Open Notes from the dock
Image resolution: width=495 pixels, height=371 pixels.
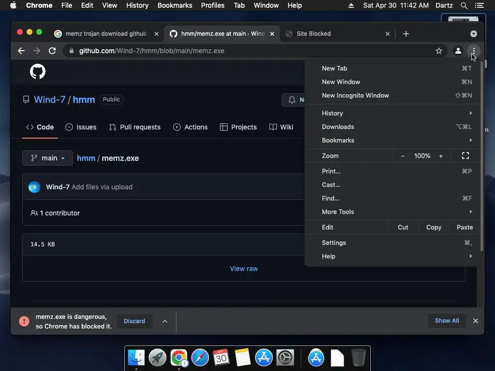tap(243, 358)
